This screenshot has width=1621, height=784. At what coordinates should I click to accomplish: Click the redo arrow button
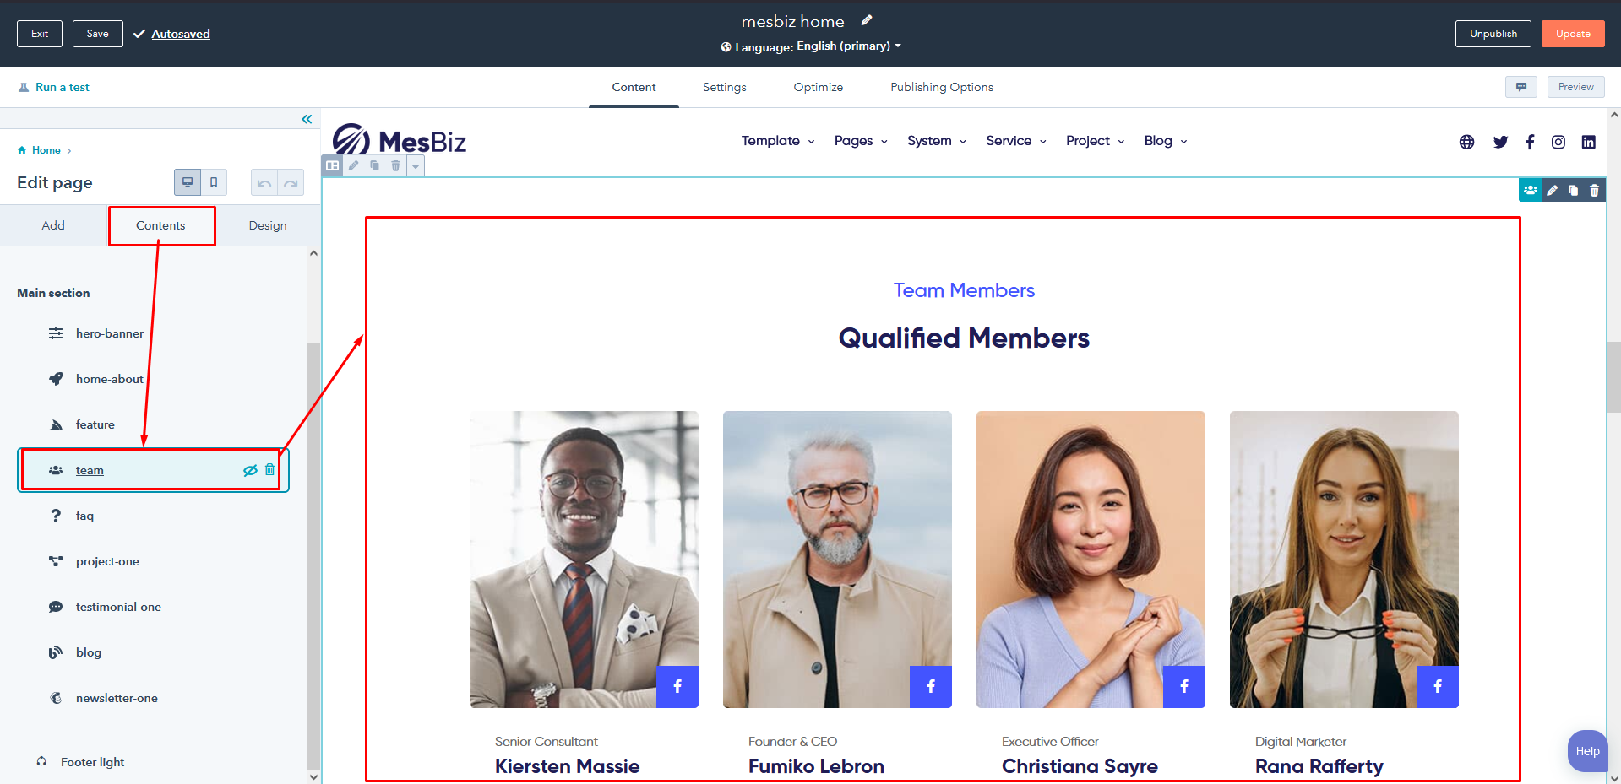point(291,182)
